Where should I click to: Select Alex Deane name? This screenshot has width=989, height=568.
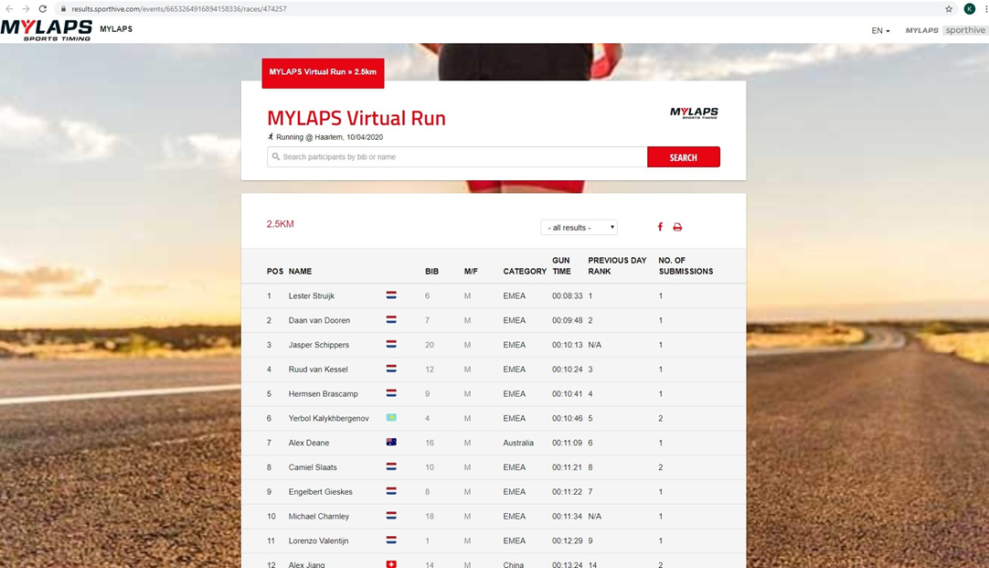(308, 443)
